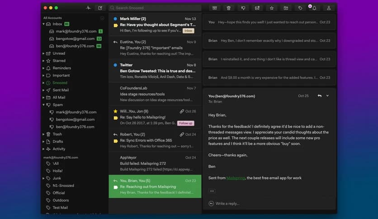Screen dimensions: 378x219
Task: Click the Follow up tag on Will, Jon thread
Action: tap(186, 123)
